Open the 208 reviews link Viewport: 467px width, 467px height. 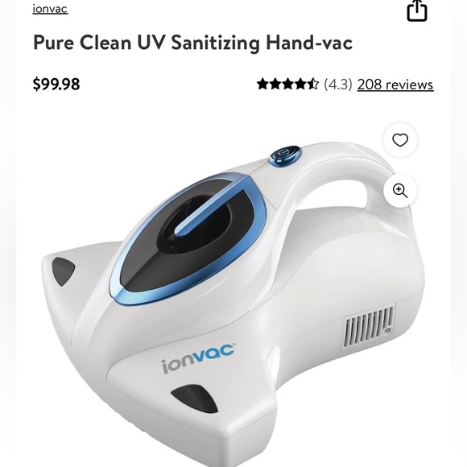pos(395,85)
